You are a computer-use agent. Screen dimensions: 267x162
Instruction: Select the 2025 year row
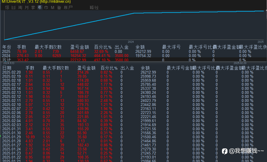pos(133,52)
